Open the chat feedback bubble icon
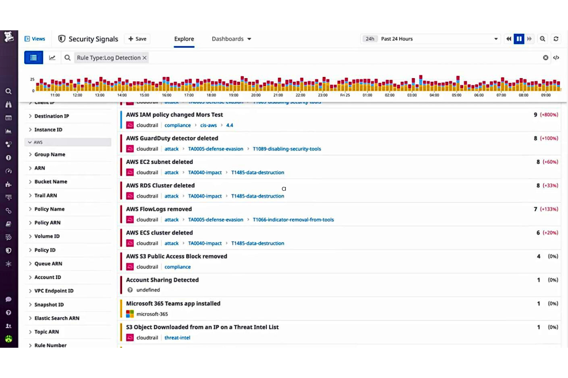568x378 pixels. 8,299
